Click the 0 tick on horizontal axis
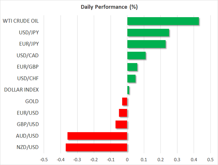The height and width of the screenshot is (165, 218). coord(127,160)
